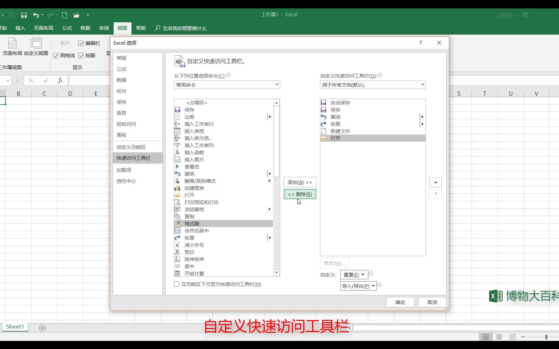Select the 插入工作表列 command
559x349 pixels.
[x=223, y=145]
